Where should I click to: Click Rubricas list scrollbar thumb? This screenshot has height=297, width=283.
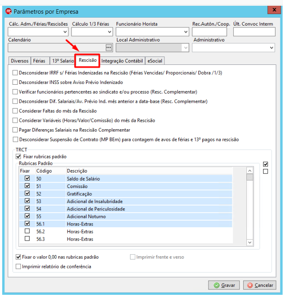(x=249, y=177)
